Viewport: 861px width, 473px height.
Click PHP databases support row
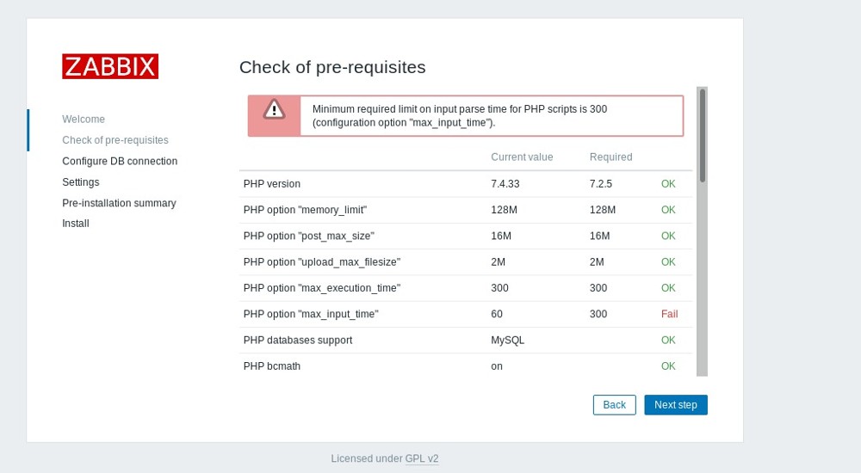click(298, 341)
